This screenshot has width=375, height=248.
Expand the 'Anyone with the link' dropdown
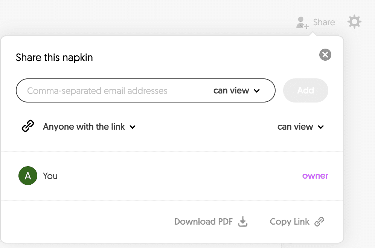coord(89,127)
